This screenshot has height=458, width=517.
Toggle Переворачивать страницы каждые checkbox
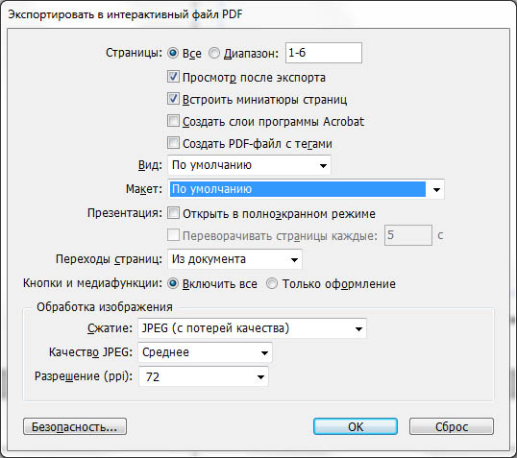coord(173,235)
